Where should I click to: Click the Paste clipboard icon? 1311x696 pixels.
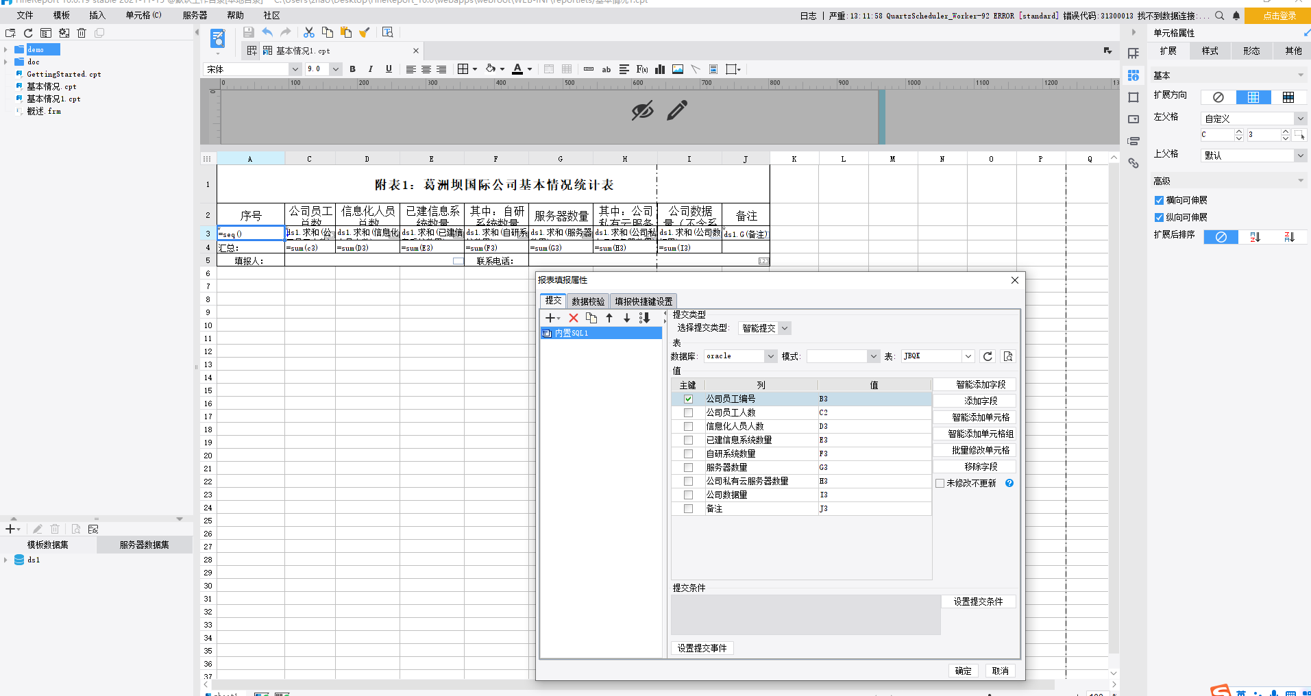coord(346,32)
